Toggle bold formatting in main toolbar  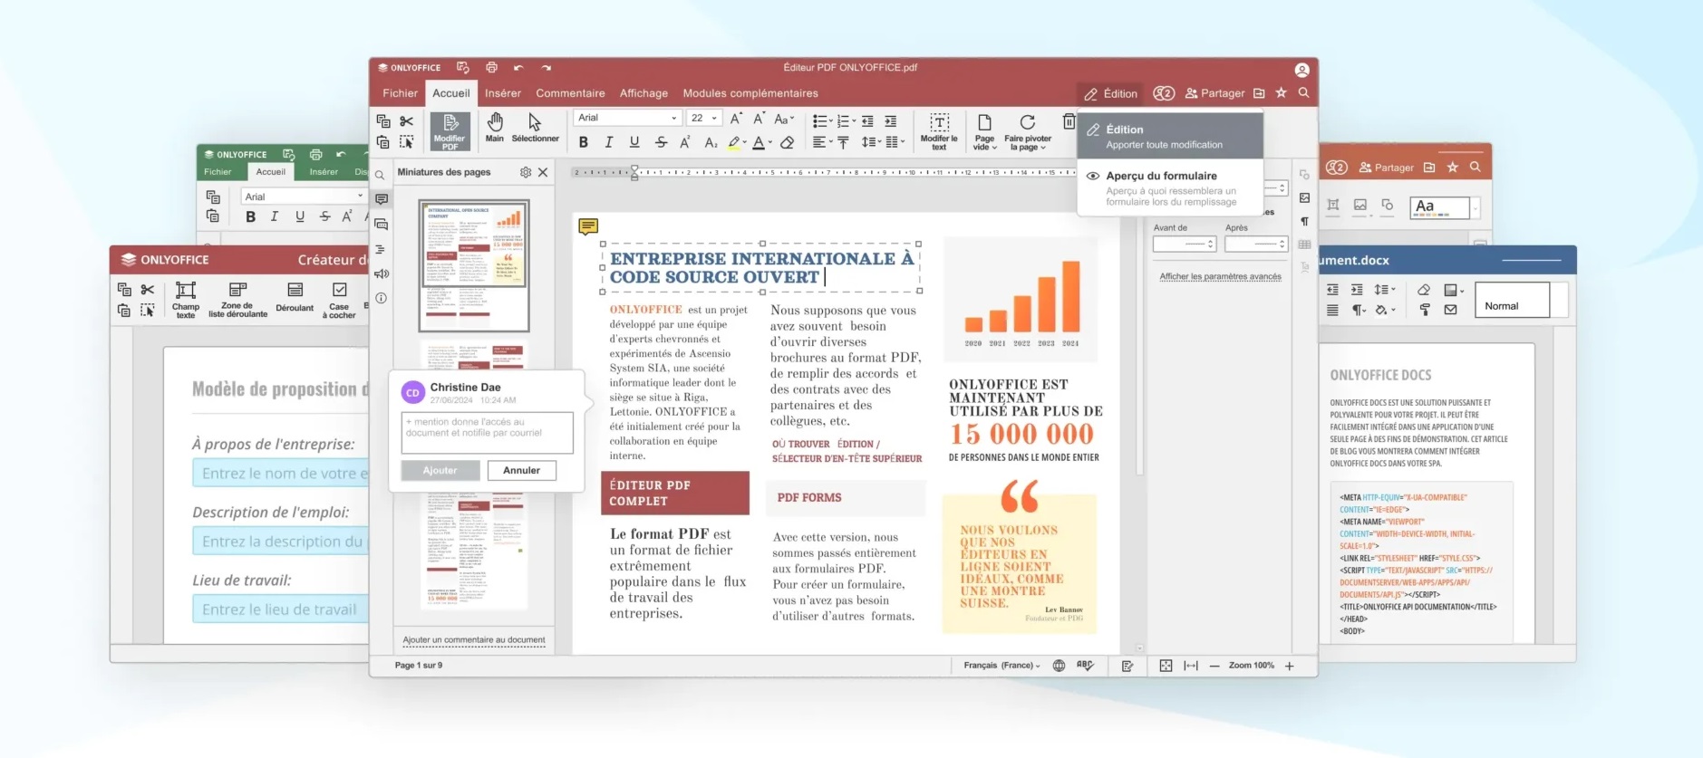584,142
